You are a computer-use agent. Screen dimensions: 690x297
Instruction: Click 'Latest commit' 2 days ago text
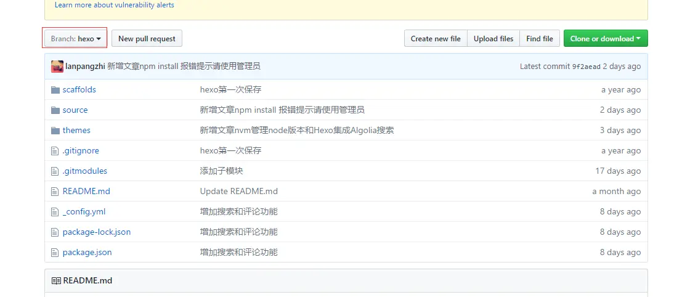pyautogui.click(x=622, y=67)
